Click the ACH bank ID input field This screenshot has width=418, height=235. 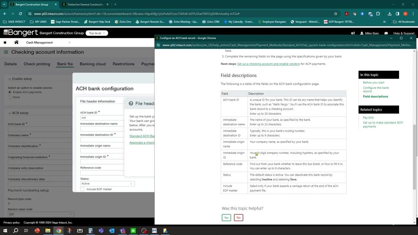point(102,117)
